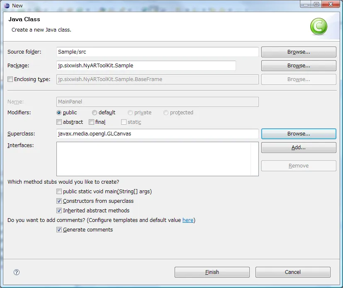
Task: Click the 'Java Class' heading text
Action: [24, 19]
